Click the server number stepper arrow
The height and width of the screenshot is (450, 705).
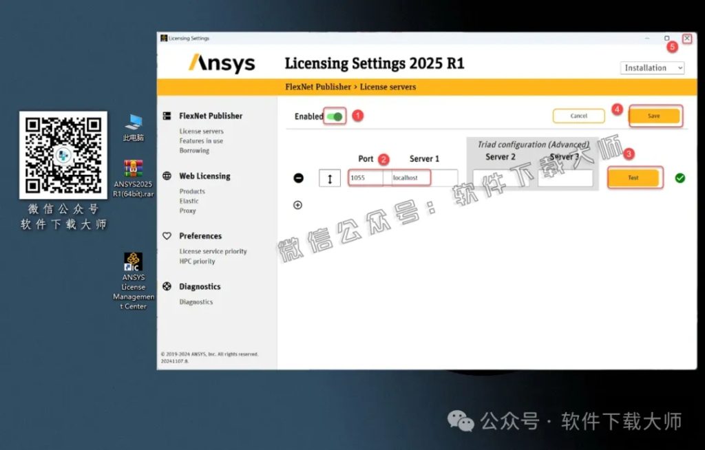pyautogui.click(x=329, y=178)
